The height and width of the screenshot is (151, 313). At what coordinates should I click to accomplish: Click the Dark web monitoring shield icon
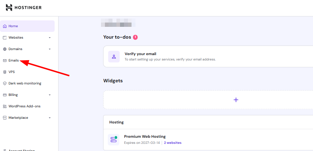tap(5, 83)
